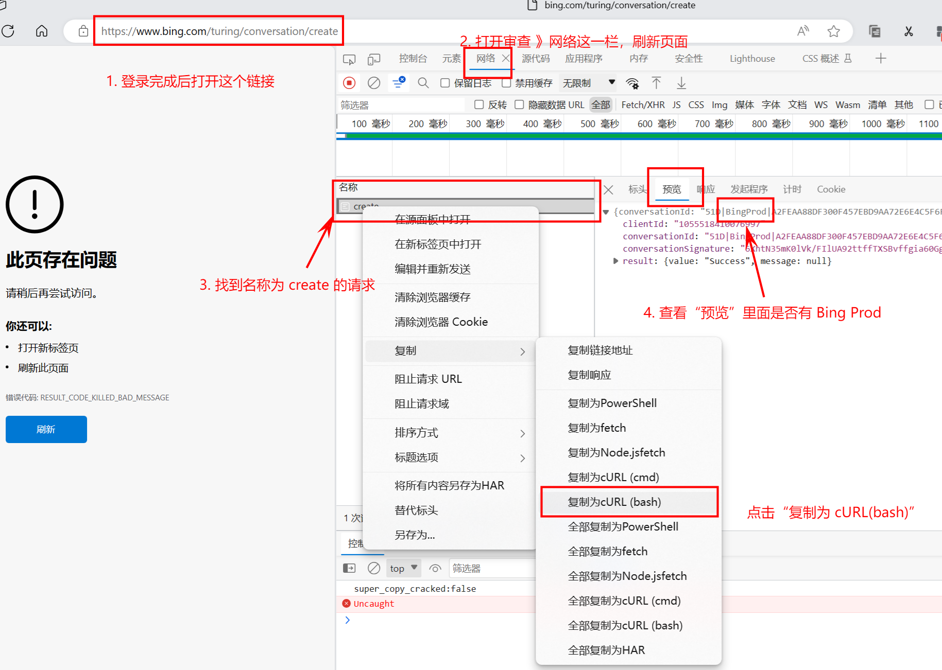The width and height of the screenshot is (942, 670).
Task: Toggle the device emulation icon
Action: coord(374,59)
